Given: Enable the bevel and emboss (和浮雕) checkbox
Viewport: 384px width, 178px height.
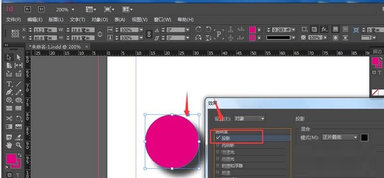Looking at the screenshot, I should (x=218, y=166).
